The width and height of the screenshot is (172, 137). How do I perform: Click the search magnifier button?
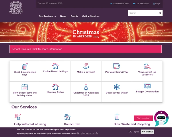pos(160,13)
